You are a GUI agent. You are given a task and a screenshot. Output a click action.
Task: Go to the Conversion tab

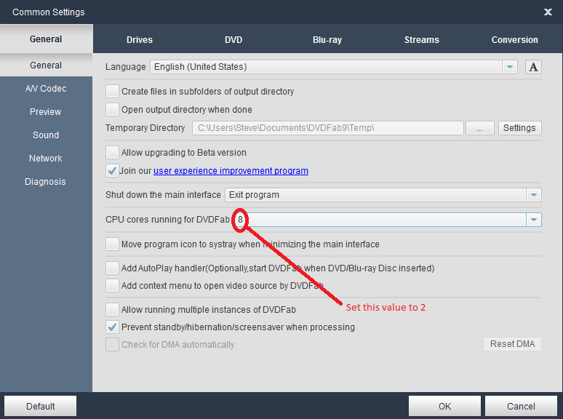tap(514, 39)
